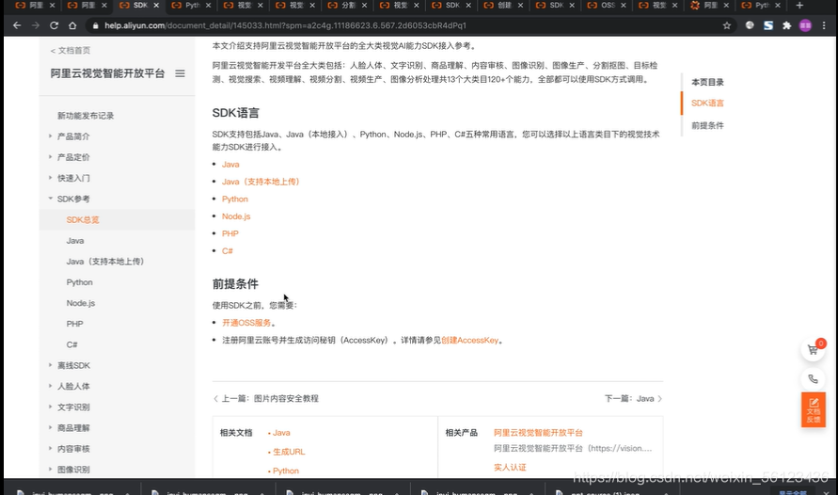Click the round grey extension icon beside the star
Viewport: 838px width, 495px height.
[x=750, y=25]
